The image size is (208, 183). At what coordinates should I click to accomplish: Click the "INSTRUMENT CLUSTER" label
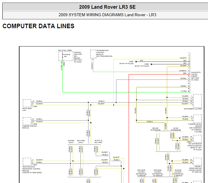pos(193,109)
